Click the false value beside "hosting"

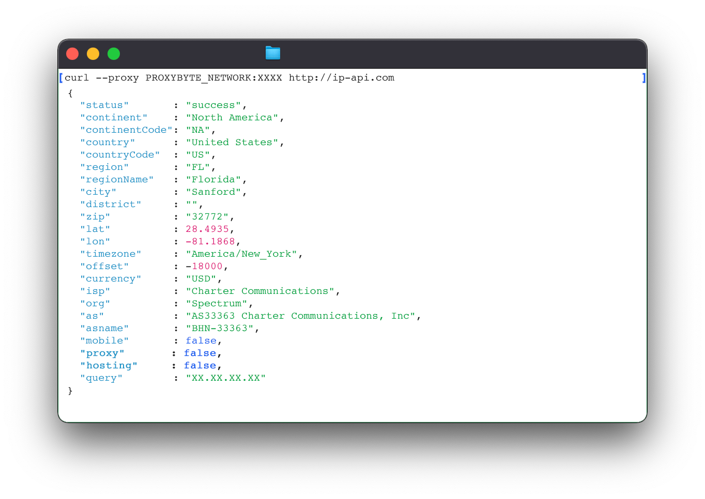click(200, 366)
